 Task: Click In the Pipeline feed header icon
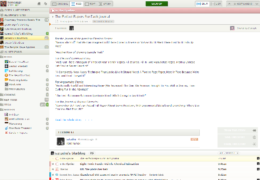coord(52,10)
